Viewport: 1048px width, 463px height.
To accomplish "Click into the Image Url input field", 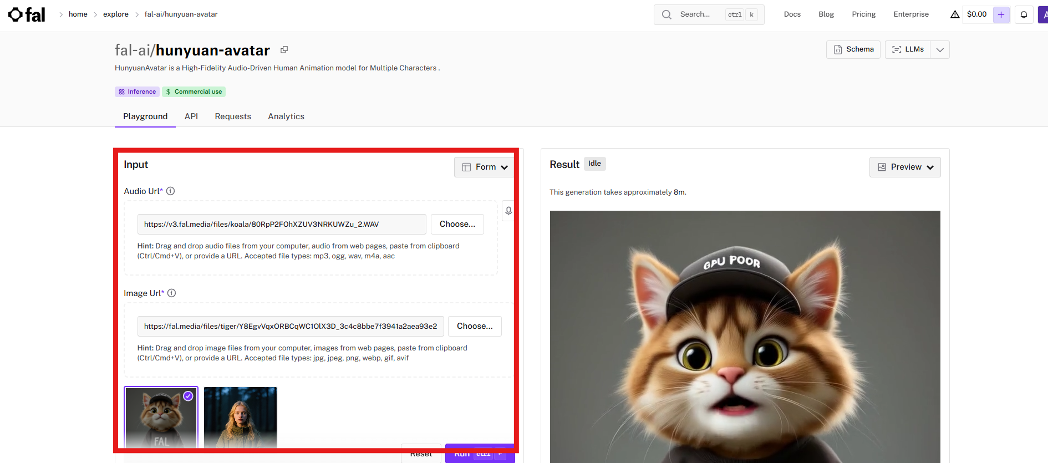I will (291, 327).
